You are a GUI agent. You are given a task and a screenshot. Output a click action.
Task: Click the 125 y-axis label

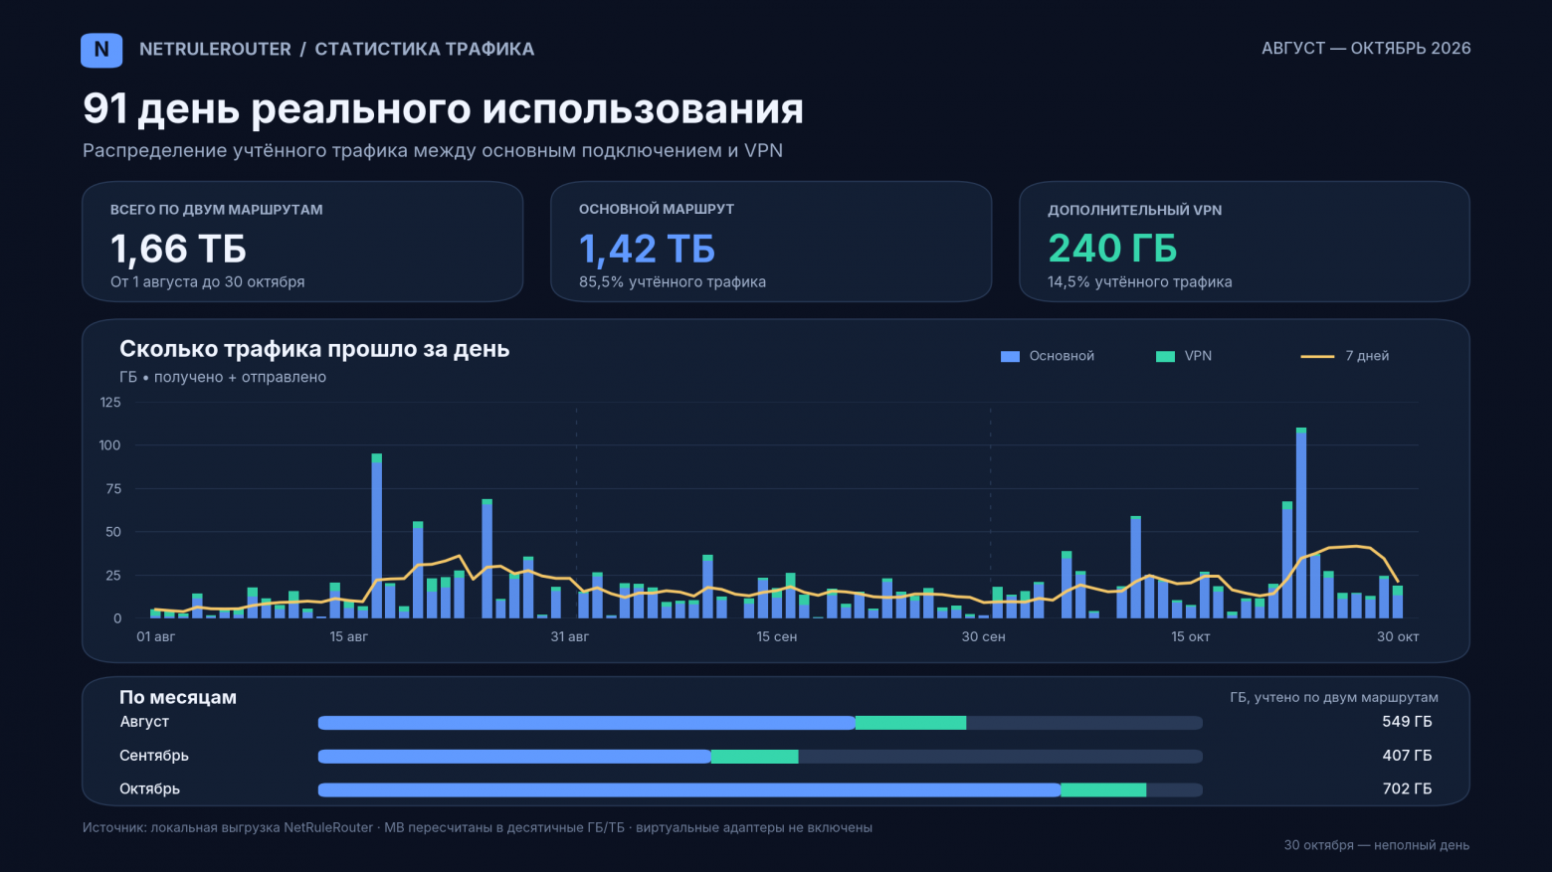110,403
